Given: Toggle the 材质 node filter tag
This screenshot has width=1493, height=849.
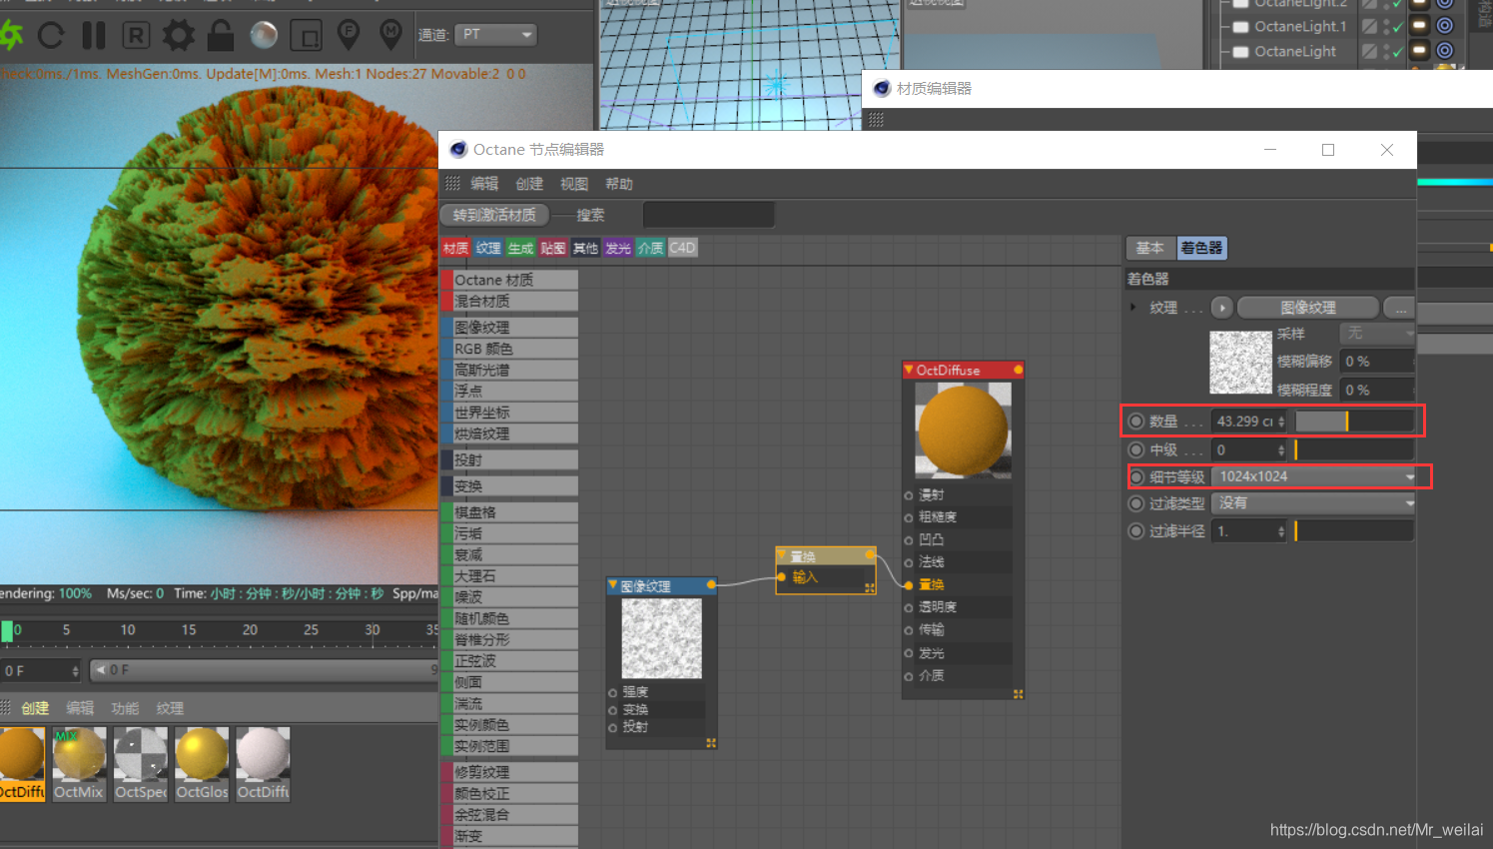Looking at the screenshot, I should 456,248.
